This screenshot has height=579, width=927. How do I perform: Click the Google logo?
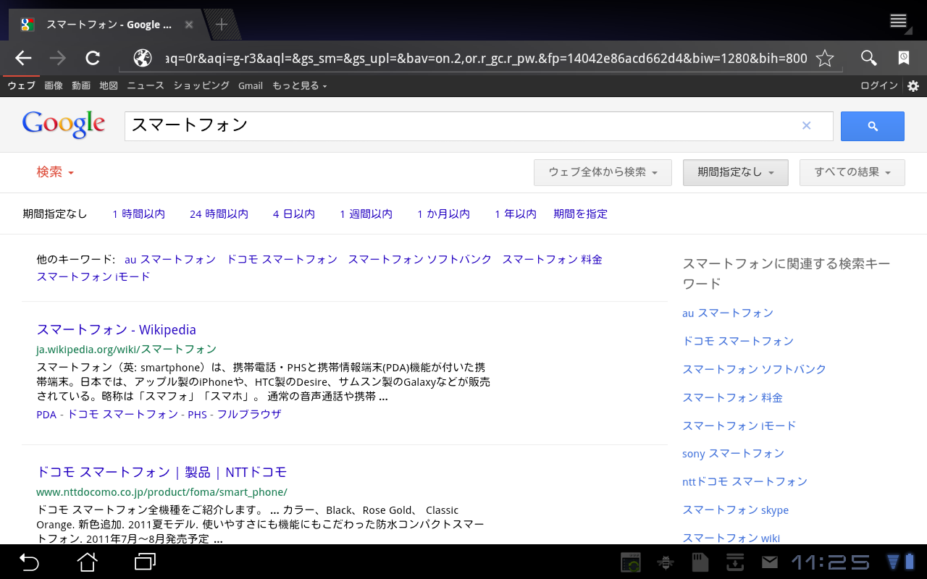[x=64, y=124]
